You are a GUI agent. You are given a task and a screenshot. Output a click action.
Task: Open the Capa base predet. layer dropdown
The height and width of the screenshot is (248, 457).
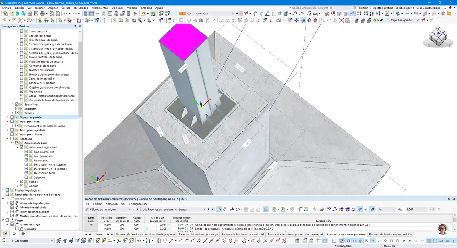click(x=418, y=20)
